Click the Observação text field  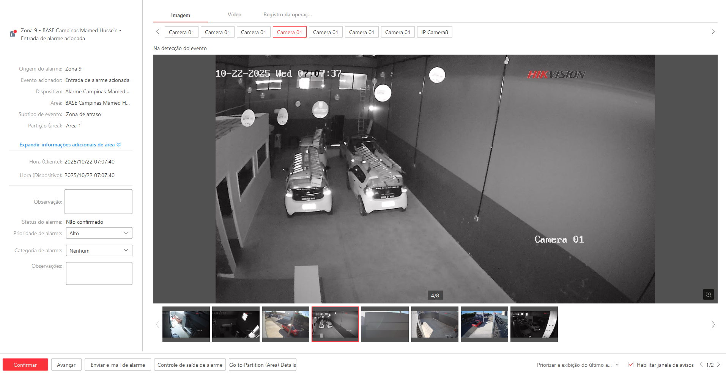click(98, 202)
